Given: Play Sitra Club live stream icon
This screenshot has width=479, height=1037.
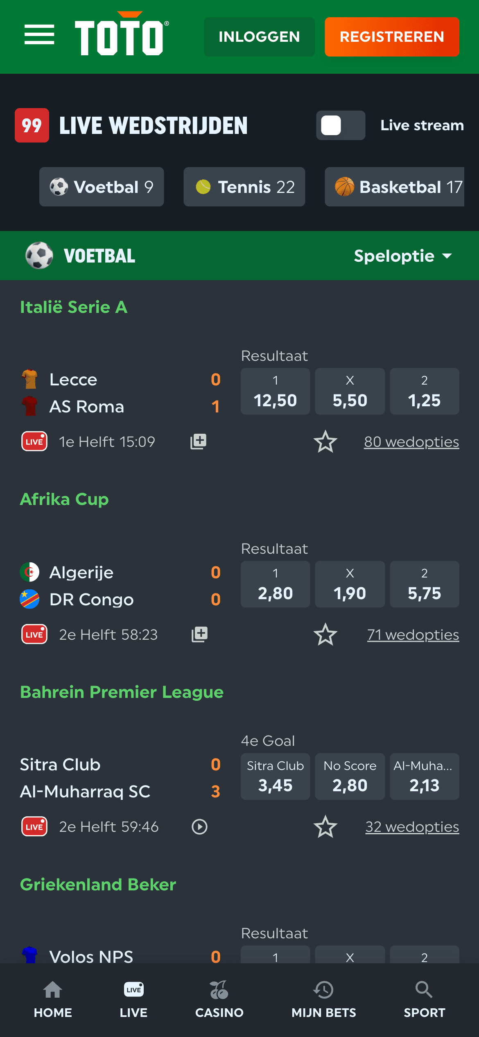Looking at the screenshot, I should coord(199,827).
